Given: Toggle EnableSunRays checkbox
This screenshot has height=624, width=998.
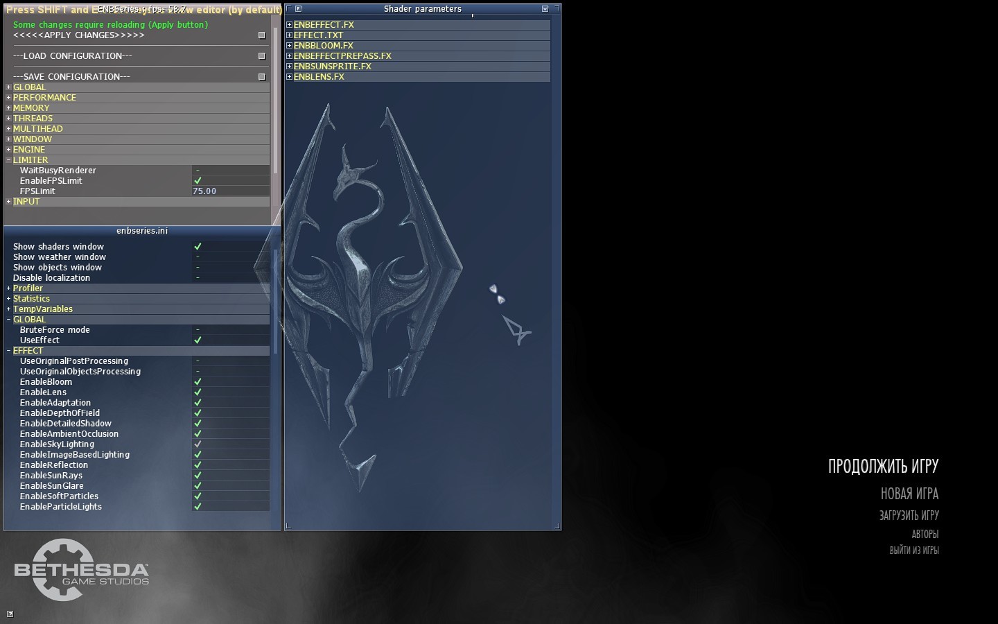Looking at the screenshot, I should (x=198, y=476).
